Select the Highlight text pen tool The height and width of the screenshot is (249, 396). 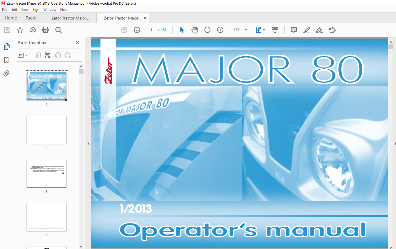coord(306,30)
